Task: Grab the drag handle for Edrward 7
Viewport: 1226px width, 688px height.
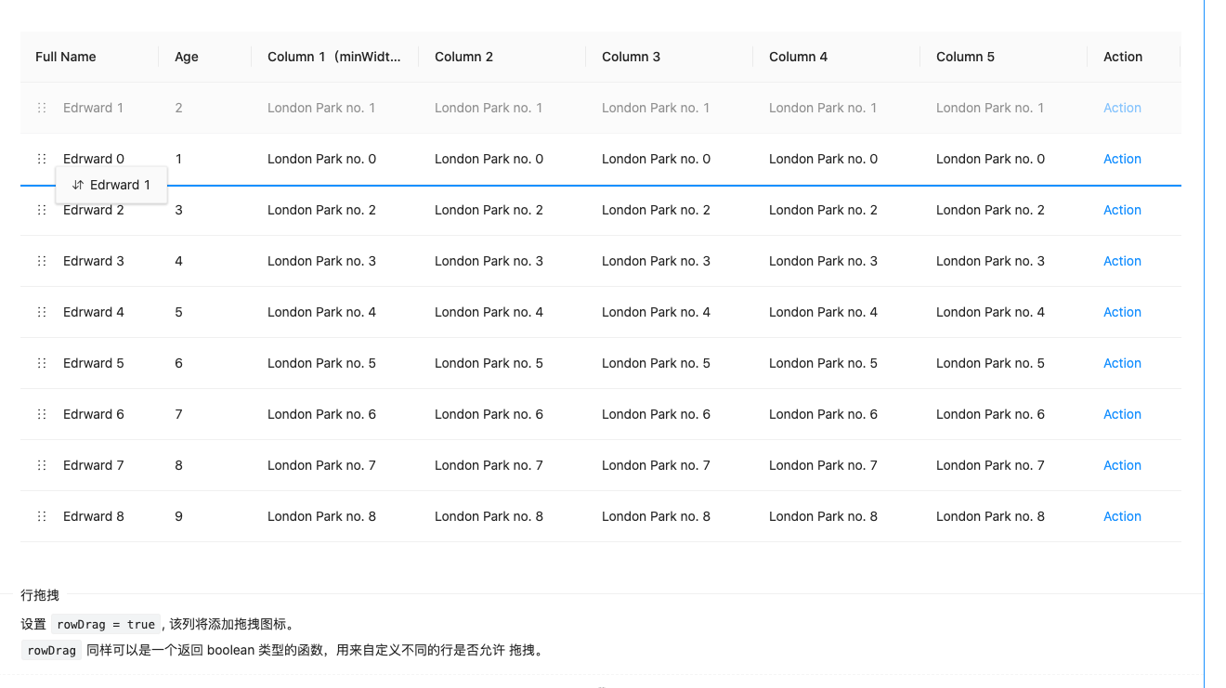Action: click(42, 465)
